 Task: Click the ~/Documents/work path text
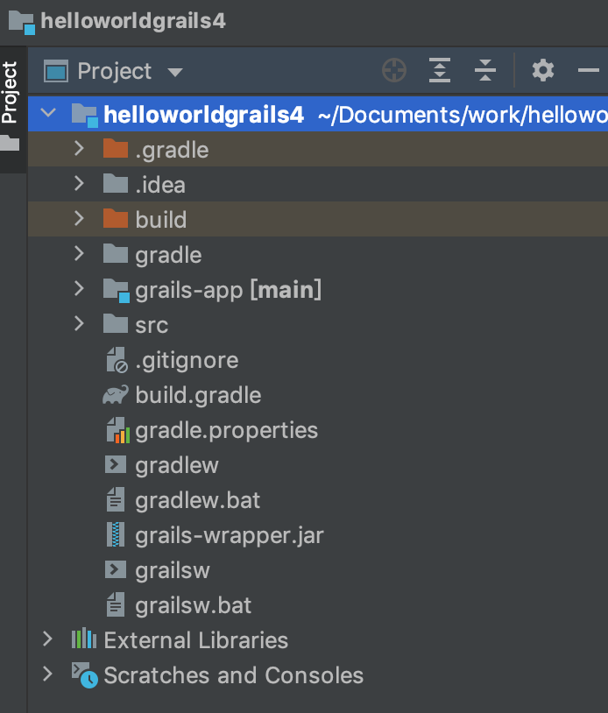click(x=463, y=115)
